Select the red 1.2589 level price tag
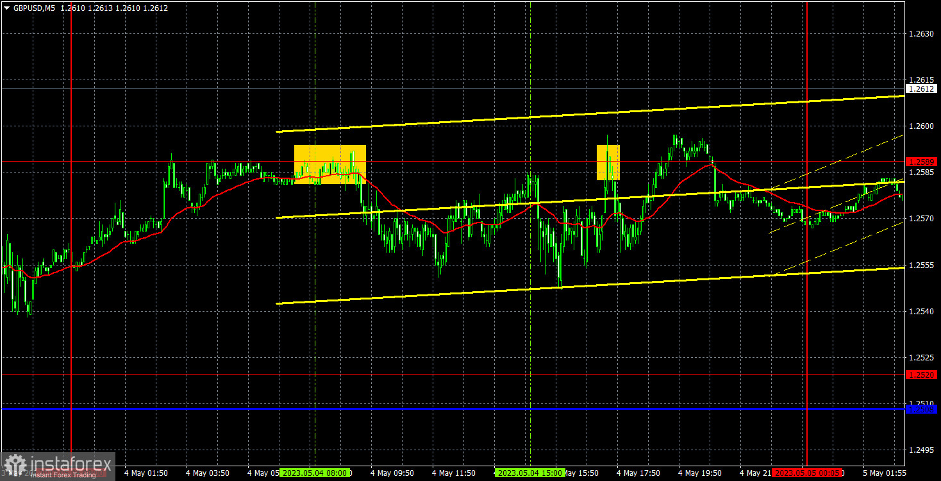941x481 pixels. (x=922, y=162)
